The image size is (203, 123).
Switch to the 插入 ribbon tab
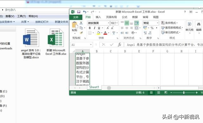click(98, 17)
